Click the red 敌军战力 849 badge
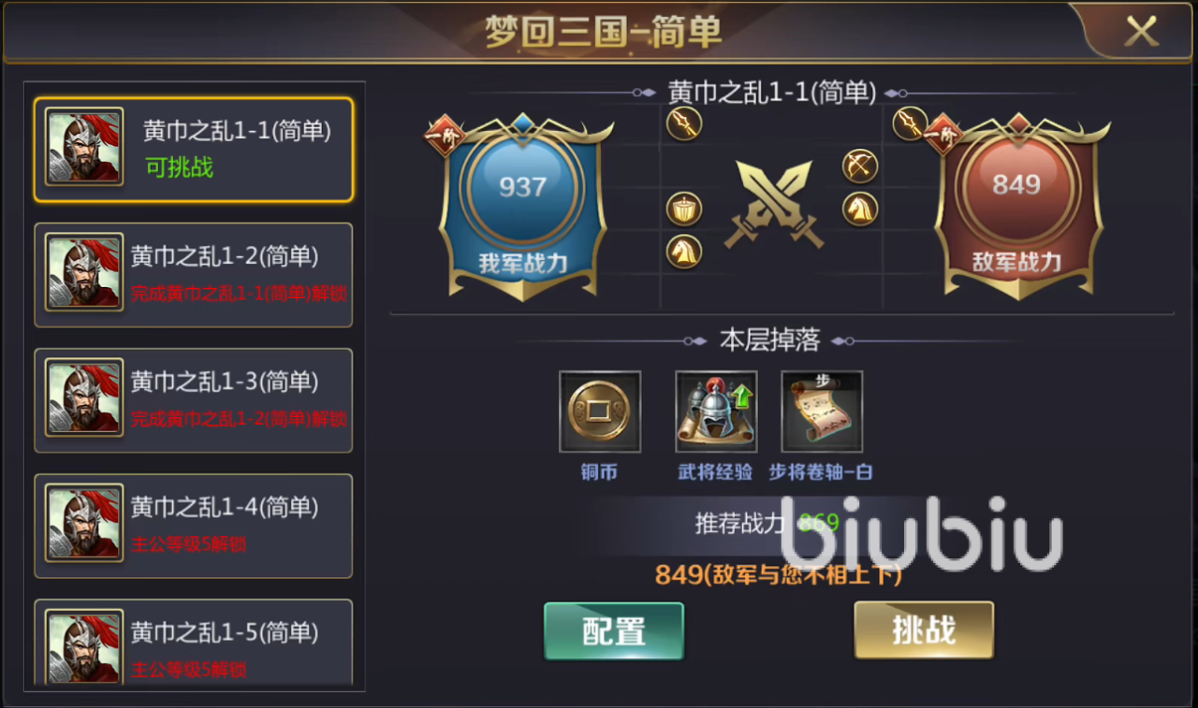Viewport: 1198px width, 708px height. point(1018,206)
